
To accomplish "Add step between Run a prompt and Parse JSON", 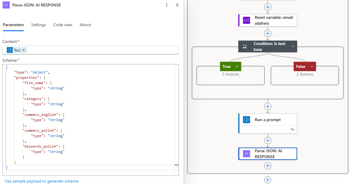I will coord(268,140).
